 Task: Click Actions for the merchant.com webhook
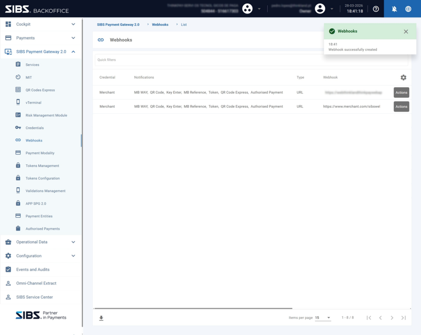pyautogui.click(x=401, y=107)
